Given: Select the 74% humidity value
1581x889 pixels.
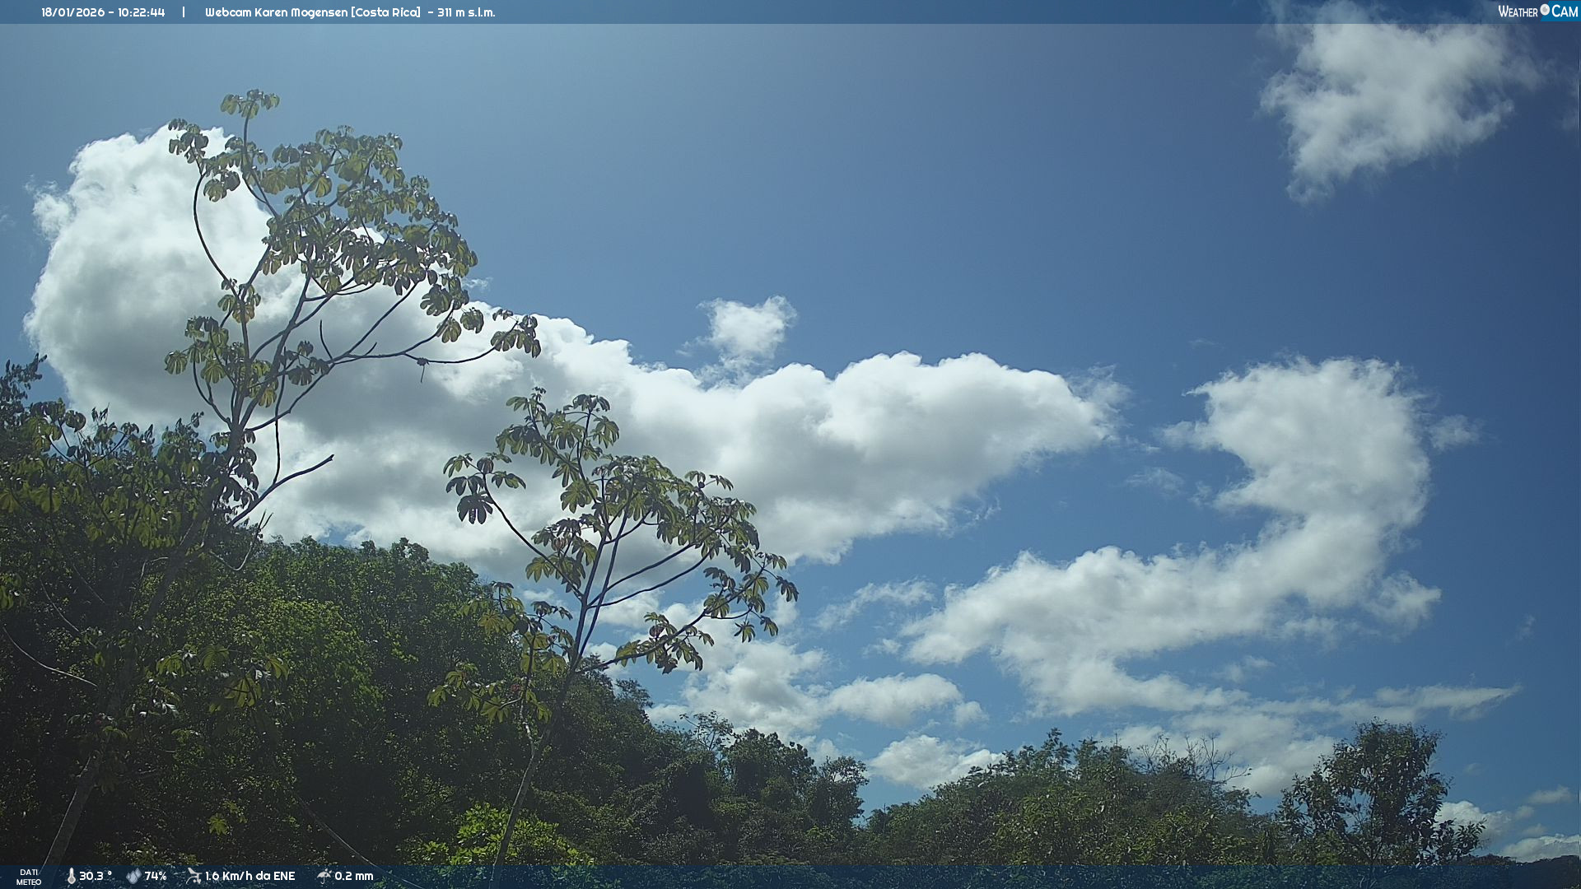Looking at the screenshot, I should coord(156,876).
